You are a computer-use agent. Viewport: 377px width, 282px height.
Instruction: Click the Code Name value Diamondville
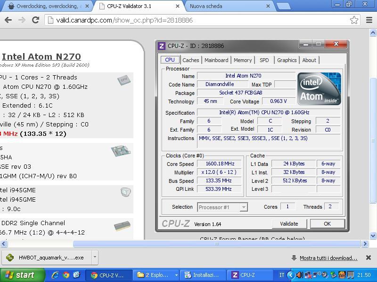pyautogui.click(x=222, y=84)
